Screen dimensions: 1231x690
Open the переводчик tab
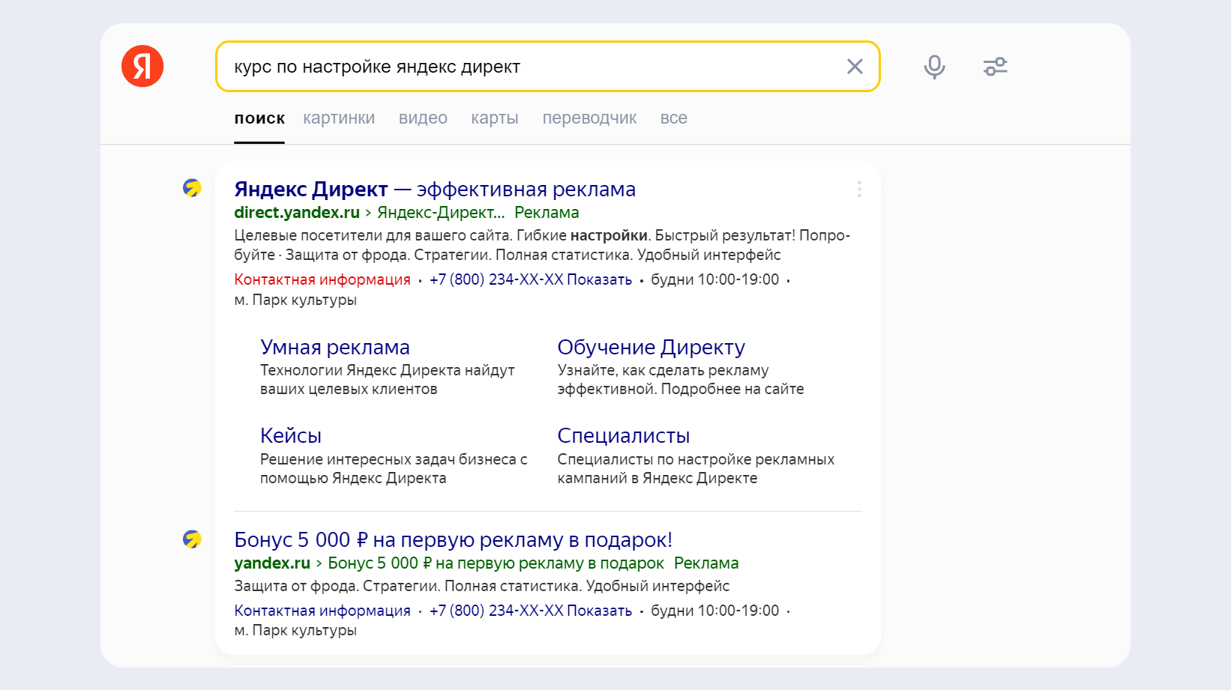point(589,118)
